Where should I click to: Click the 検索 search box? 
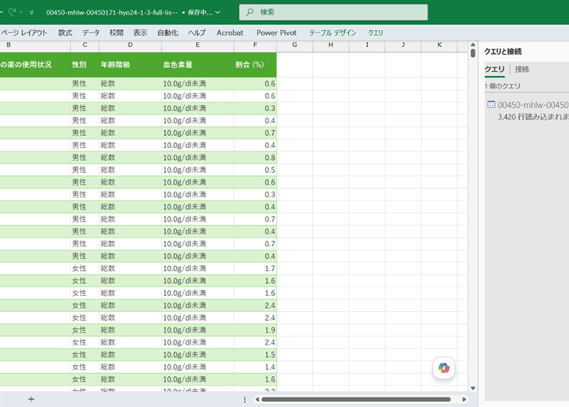[333, 12]
